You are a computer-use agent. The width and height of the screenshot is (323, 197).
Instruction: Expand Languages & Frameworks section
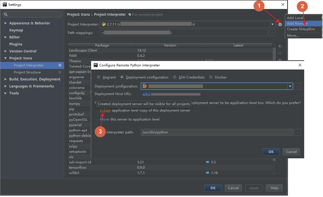(5, 86)
